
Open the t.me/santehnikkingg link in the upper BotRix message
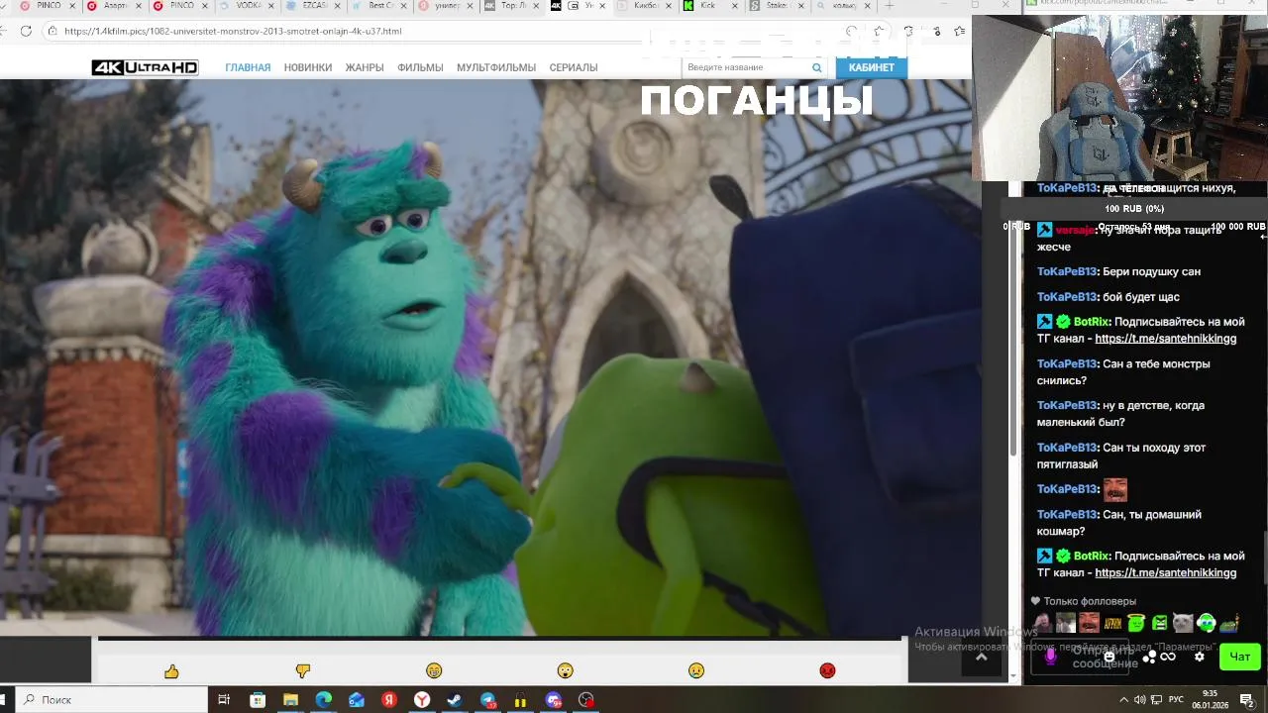[x=1166, y=339]
